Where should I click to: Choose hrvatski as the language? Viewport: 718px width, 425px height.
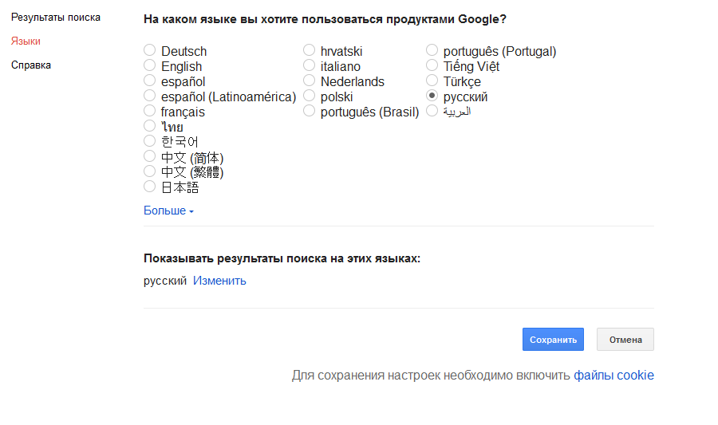click(309, 51)
